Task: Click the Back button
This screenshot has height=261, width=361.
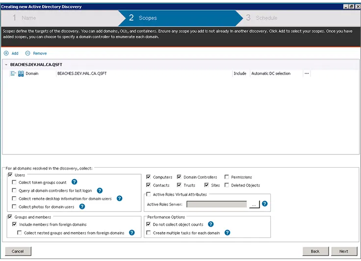Action: tap(315, 251)
